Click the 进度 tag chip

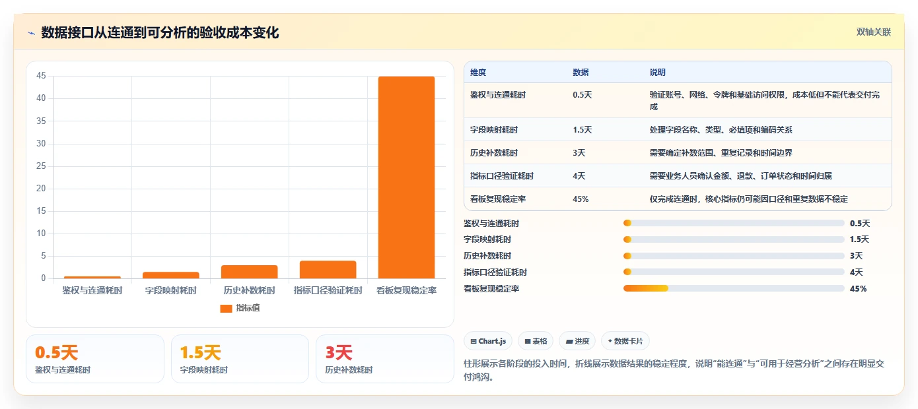pyautogui.click(x=577, y=341)
